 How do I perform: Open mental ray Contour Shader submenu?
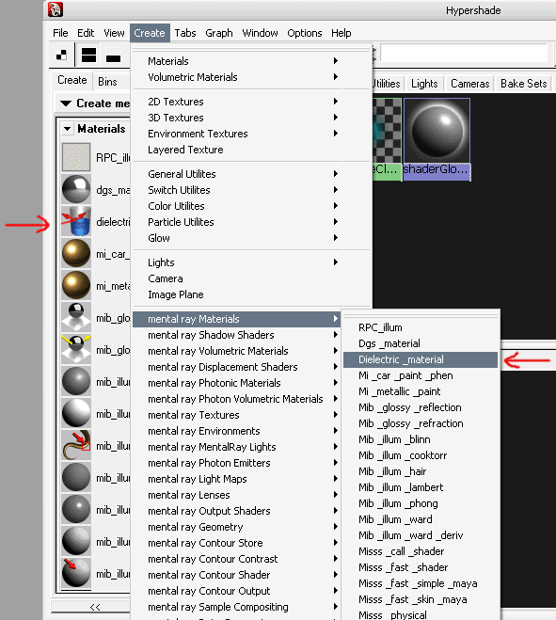pyautogui.click(x=236, y=575)
